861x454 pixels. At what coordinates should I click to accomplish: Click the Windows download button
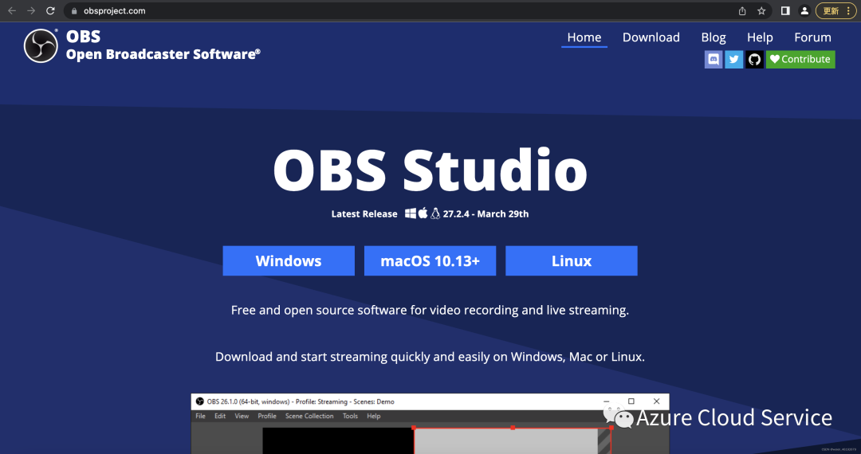pos(289,260)
